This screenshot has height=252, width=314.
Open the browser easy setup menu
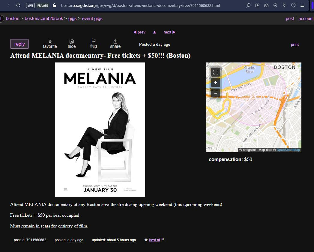302,5
